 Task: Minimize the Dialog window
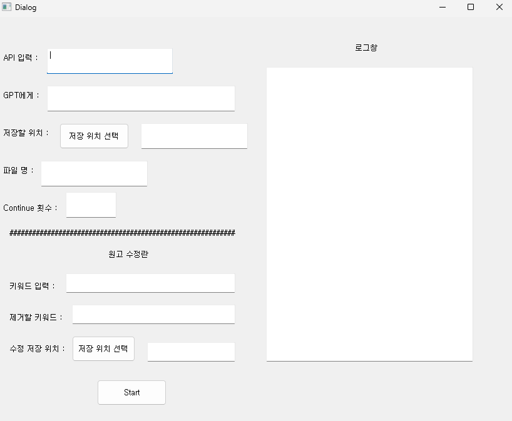(x=443, y=8)
